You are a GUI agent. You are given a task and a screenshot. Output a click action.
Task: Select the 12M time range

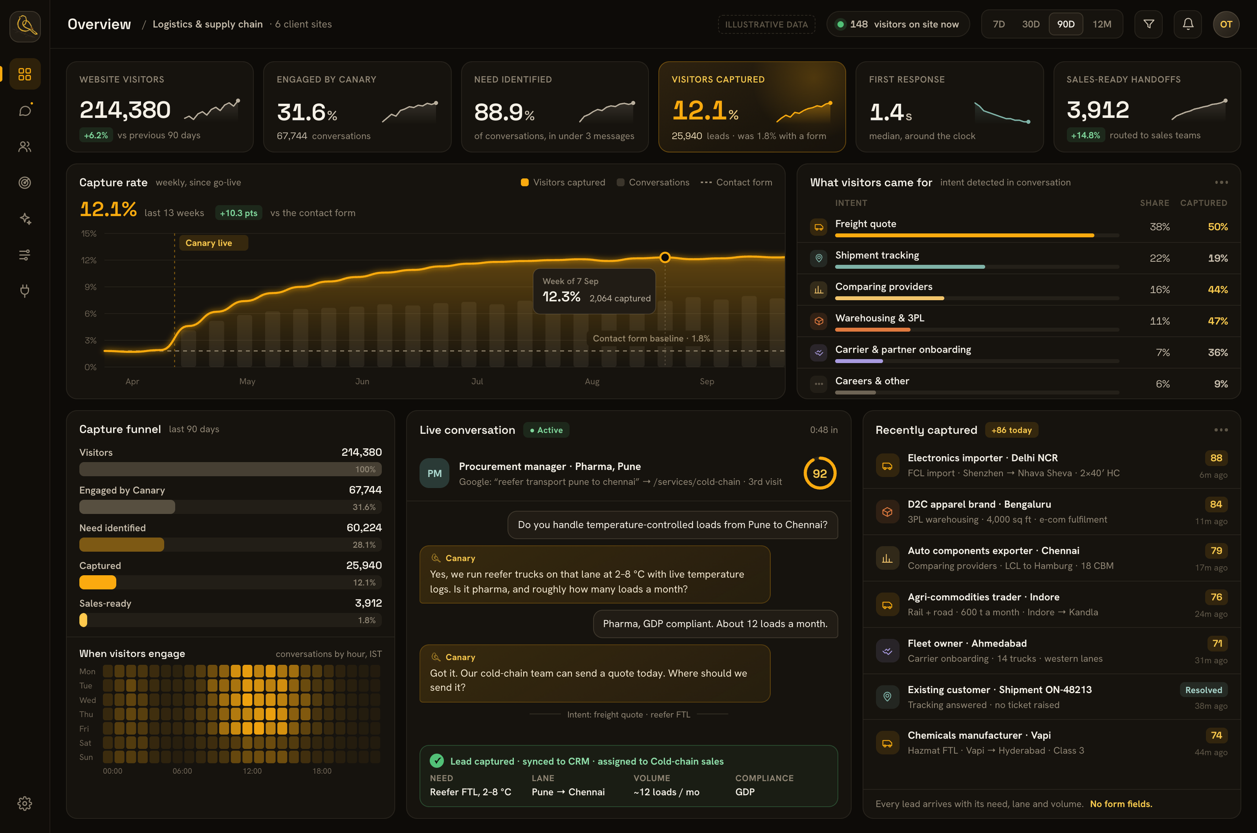pyautogui.click(x=1101, y=24)
